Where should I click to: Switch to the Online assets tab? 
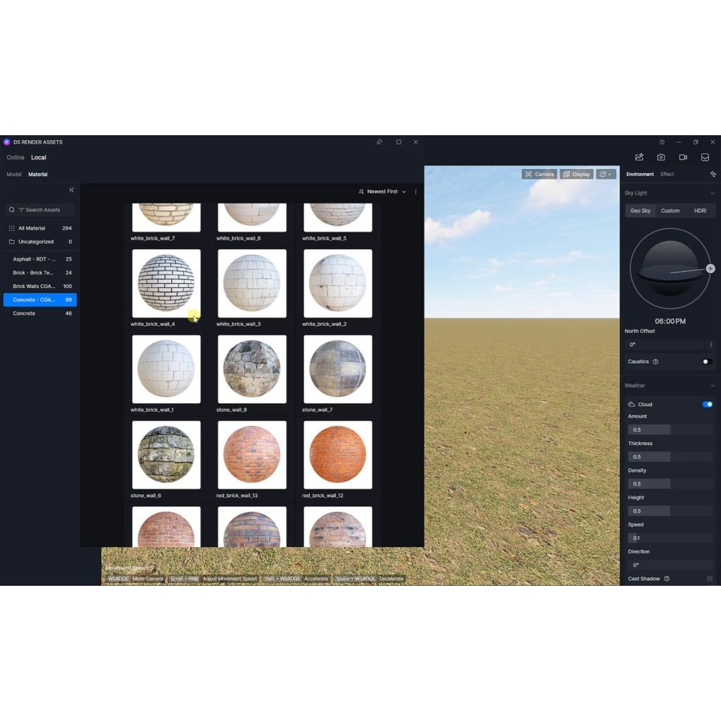(15, 157)
